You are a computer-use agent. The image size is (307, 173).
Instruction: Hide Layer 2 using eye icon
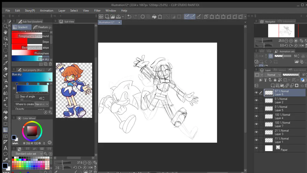point(256,101)
